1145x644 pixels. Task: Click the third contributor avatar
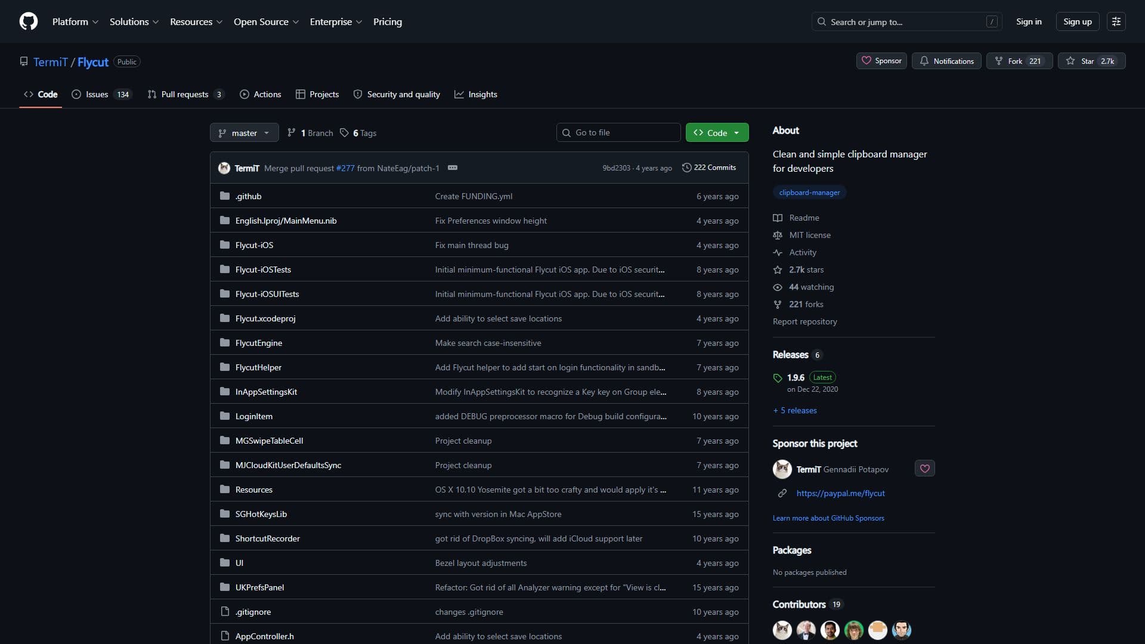[830, 630]
